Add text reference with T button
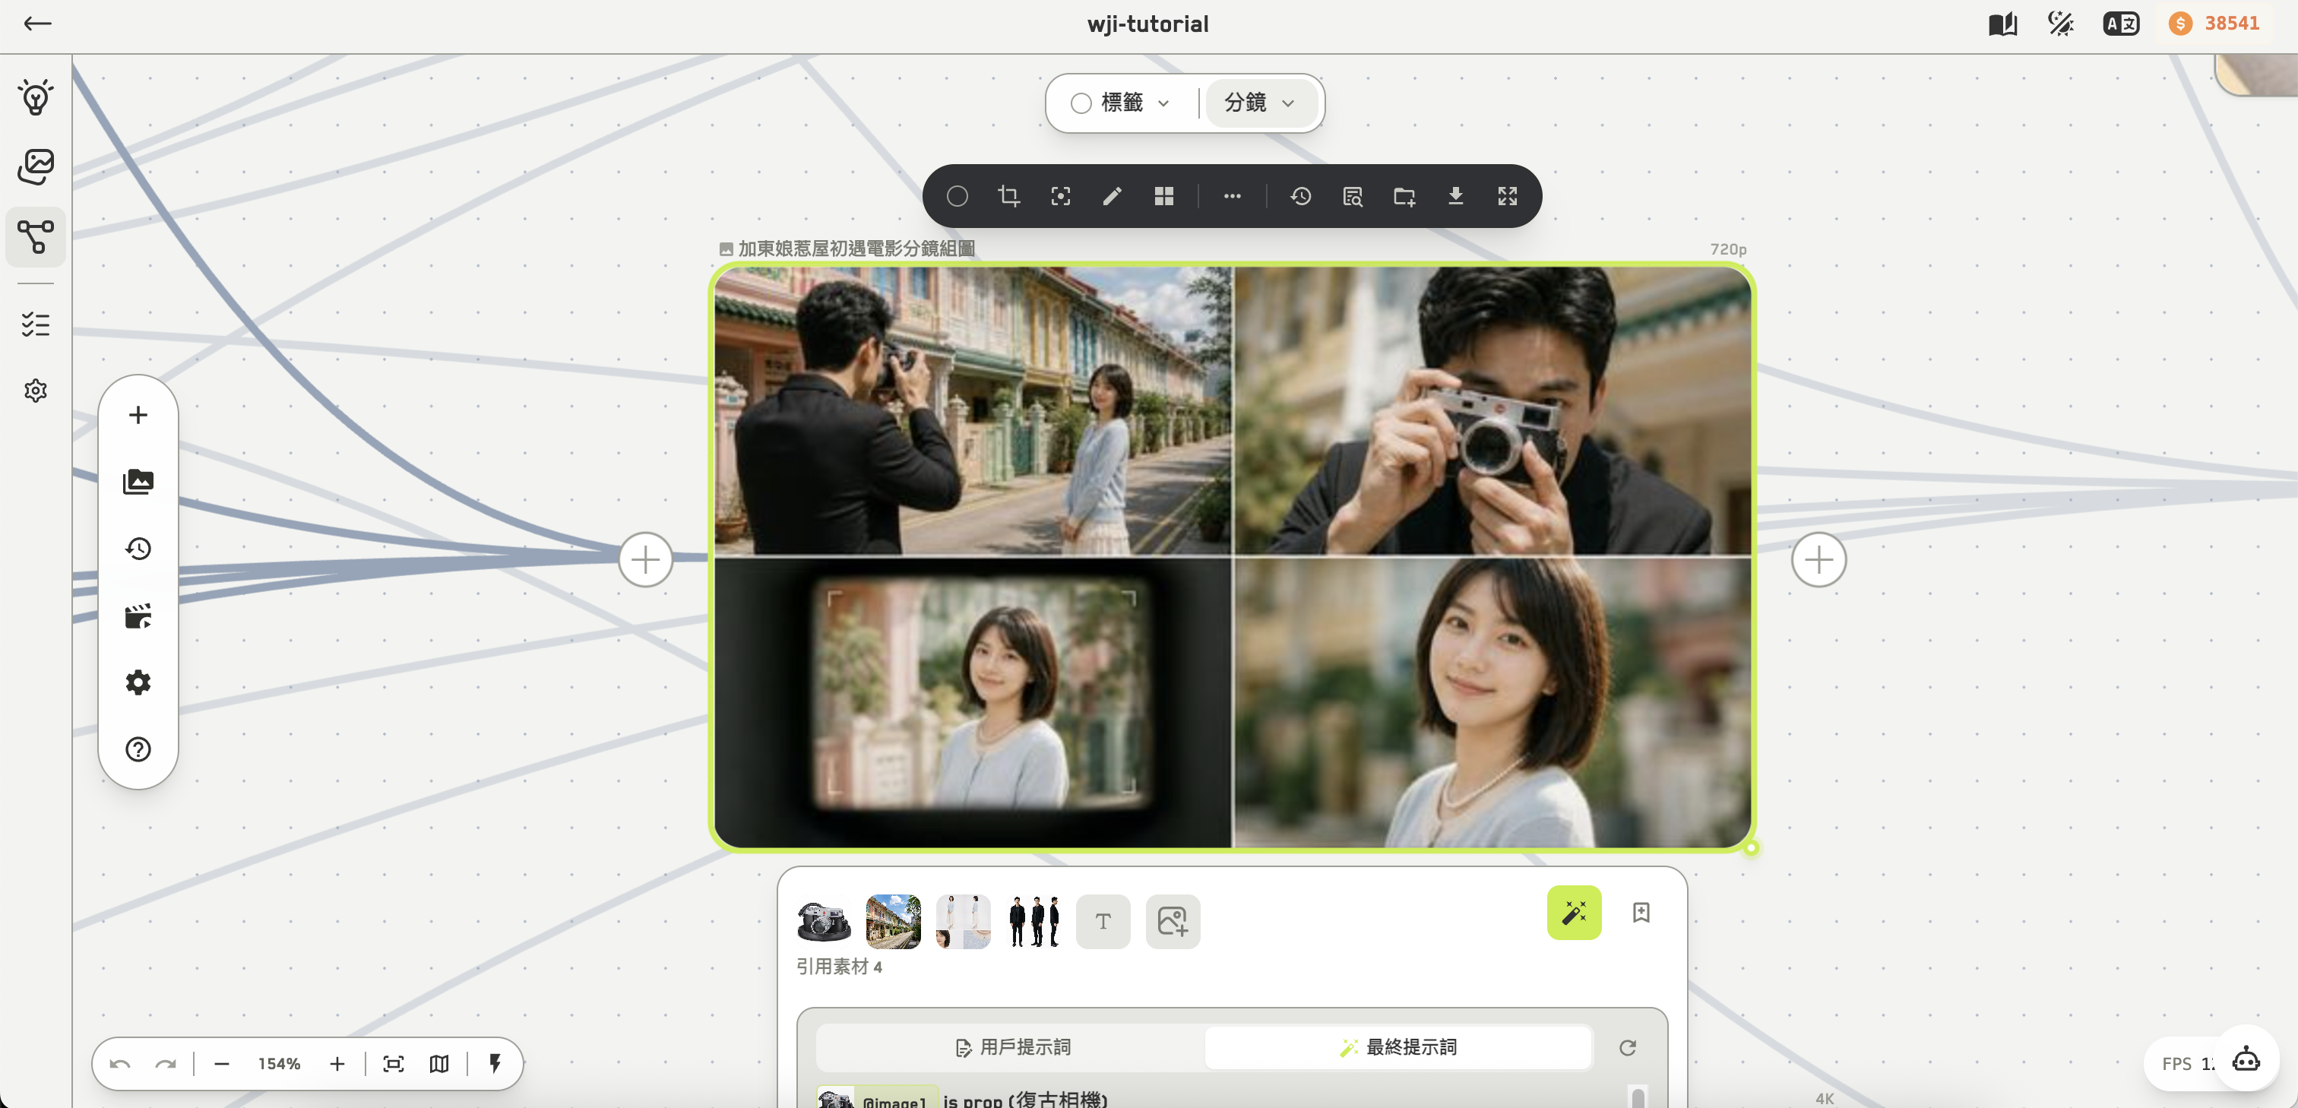This screenshot has height=1108, width=2298. click(1103, 922)
